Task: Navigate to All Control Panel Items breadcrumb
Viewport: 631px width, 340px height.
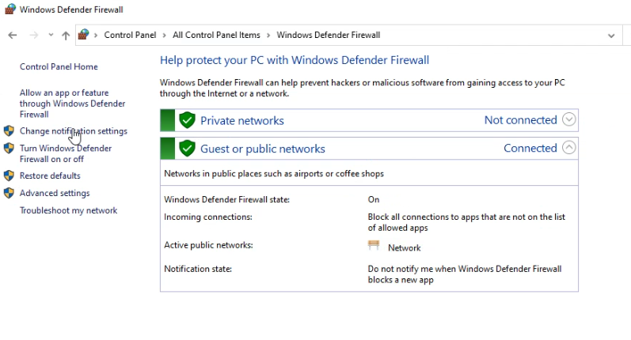Action: click(216, 35)
